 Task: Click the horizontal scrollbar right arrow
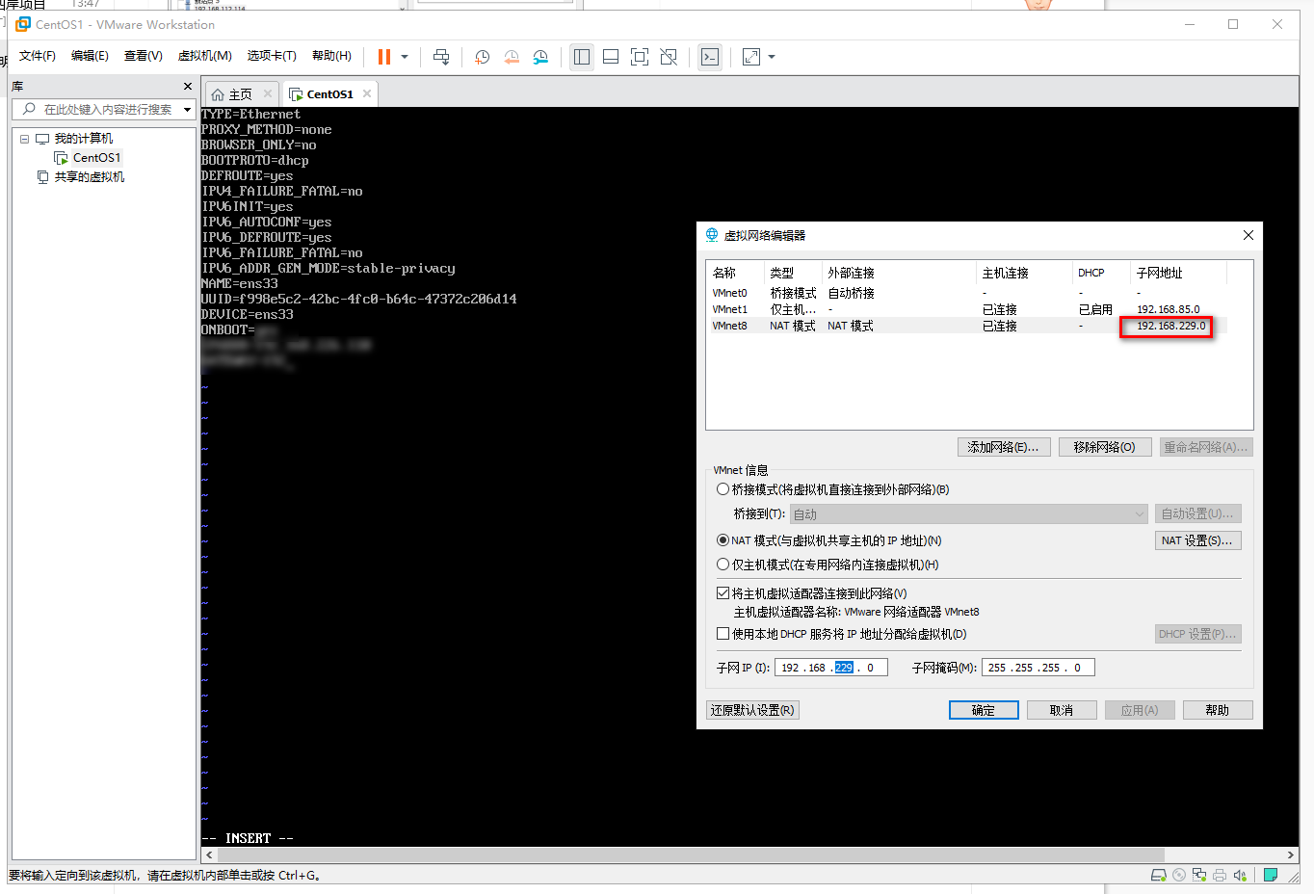pos(1291,855)
